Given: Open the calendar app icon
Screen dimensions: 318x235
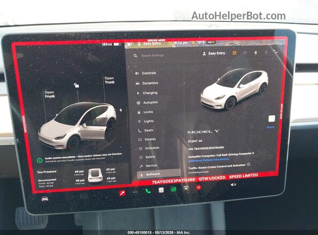Looking at the screenshot, I should point(161,190).
